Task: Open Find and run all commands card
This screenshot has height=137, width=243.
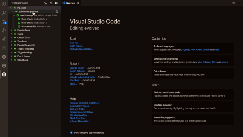Action: [x=193, y=94]
